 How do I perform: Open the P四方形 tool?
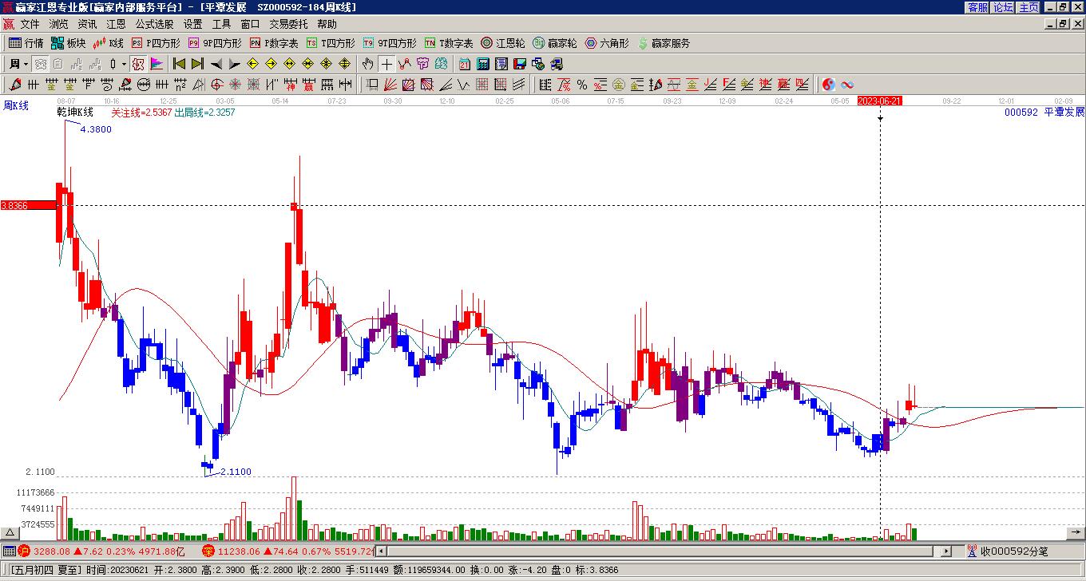[x=156, y=43]
